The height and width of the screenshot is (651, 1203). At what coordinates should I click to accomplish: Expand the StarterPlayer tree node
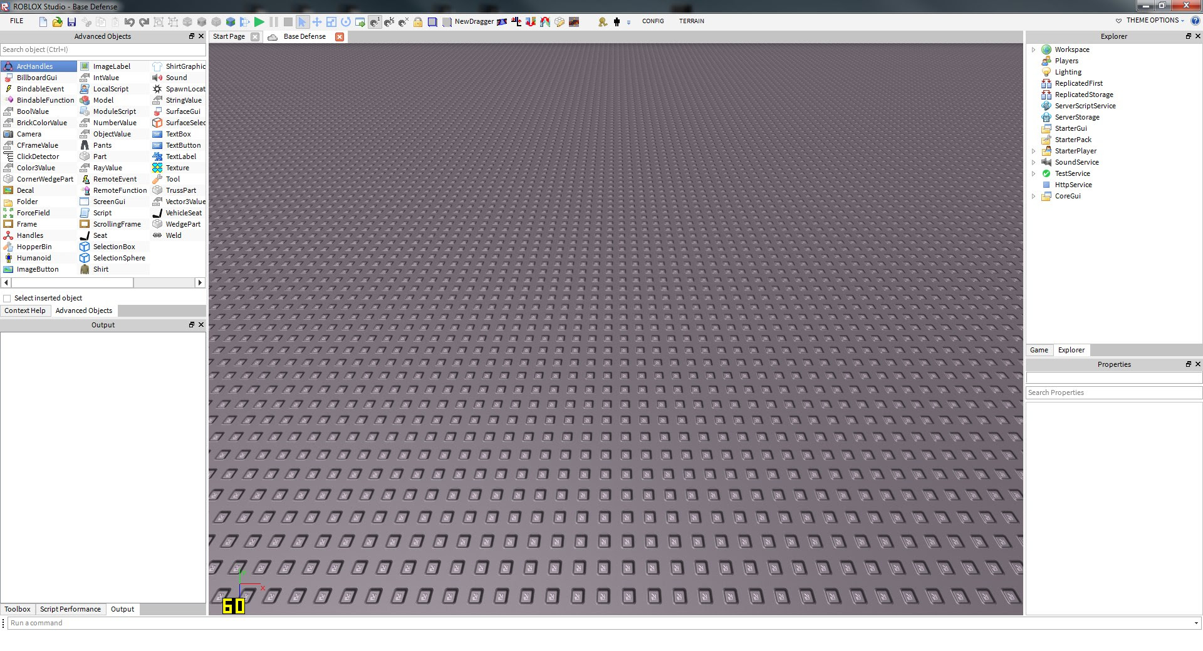click(x=1033, y=151)
